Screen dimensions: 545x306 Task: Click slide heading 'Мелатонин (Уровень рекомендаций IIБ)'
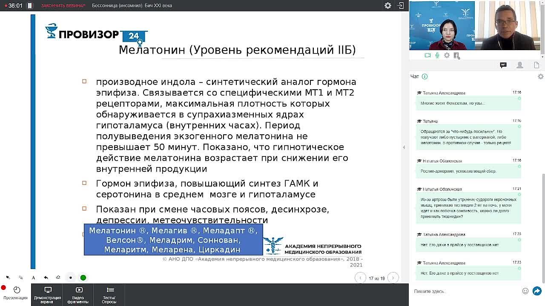(x=237, y=50)
